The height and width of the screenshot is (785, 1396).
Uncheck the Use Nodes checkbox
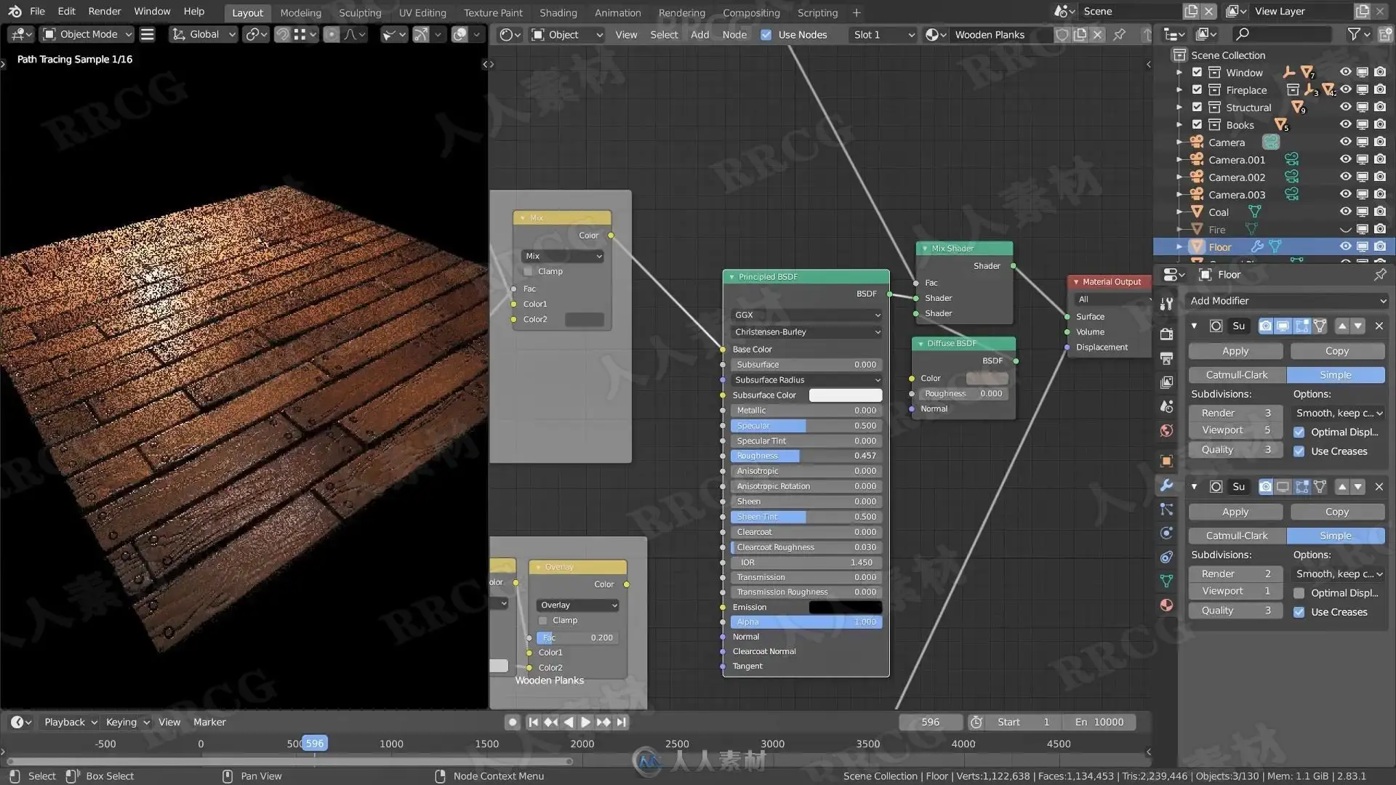tap(766, 34)
